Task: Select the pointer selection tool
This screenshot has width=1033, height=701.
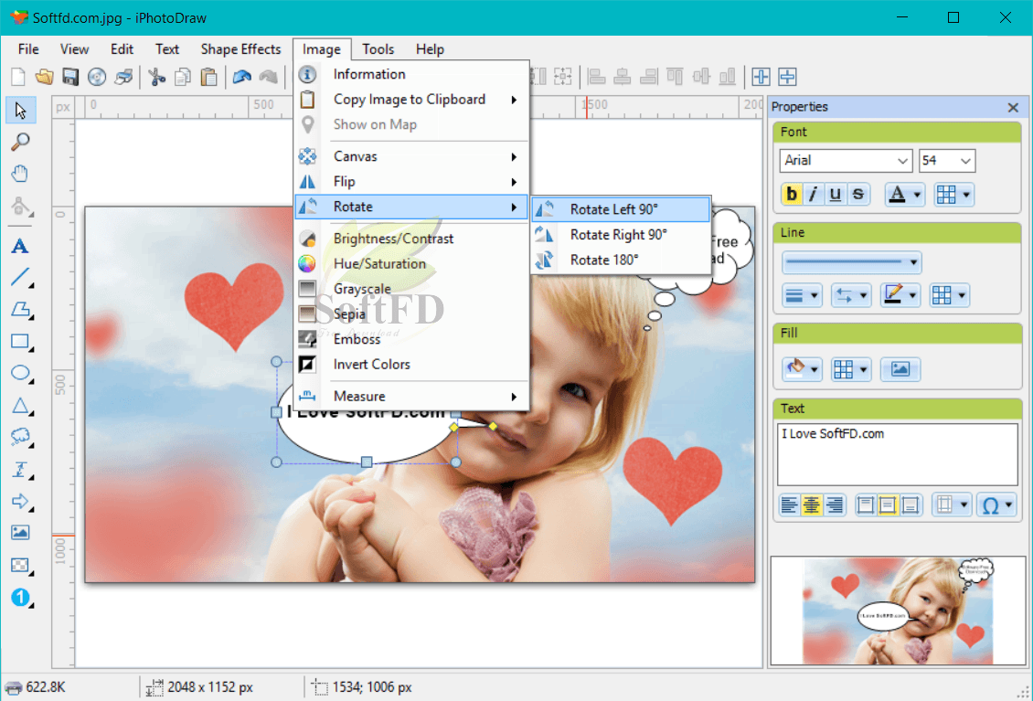Action: click(x=20, y=110)
